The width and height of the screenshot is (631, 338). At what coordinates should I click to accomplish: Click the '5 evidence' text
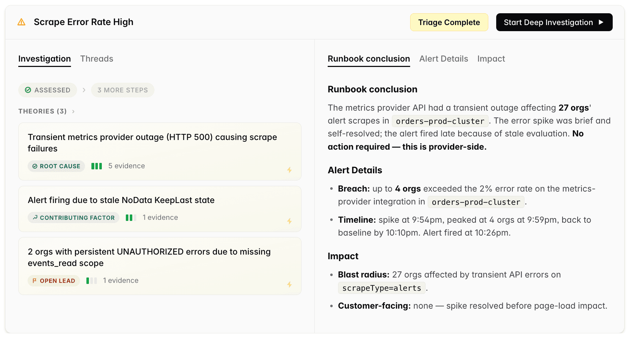127,166
